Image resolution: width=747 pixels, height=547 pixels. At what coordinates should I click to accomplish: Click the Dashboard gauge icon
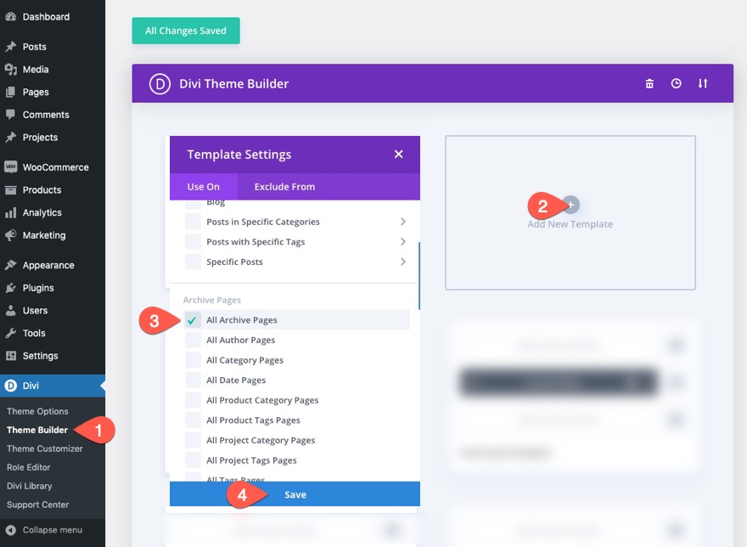(10, 17)
